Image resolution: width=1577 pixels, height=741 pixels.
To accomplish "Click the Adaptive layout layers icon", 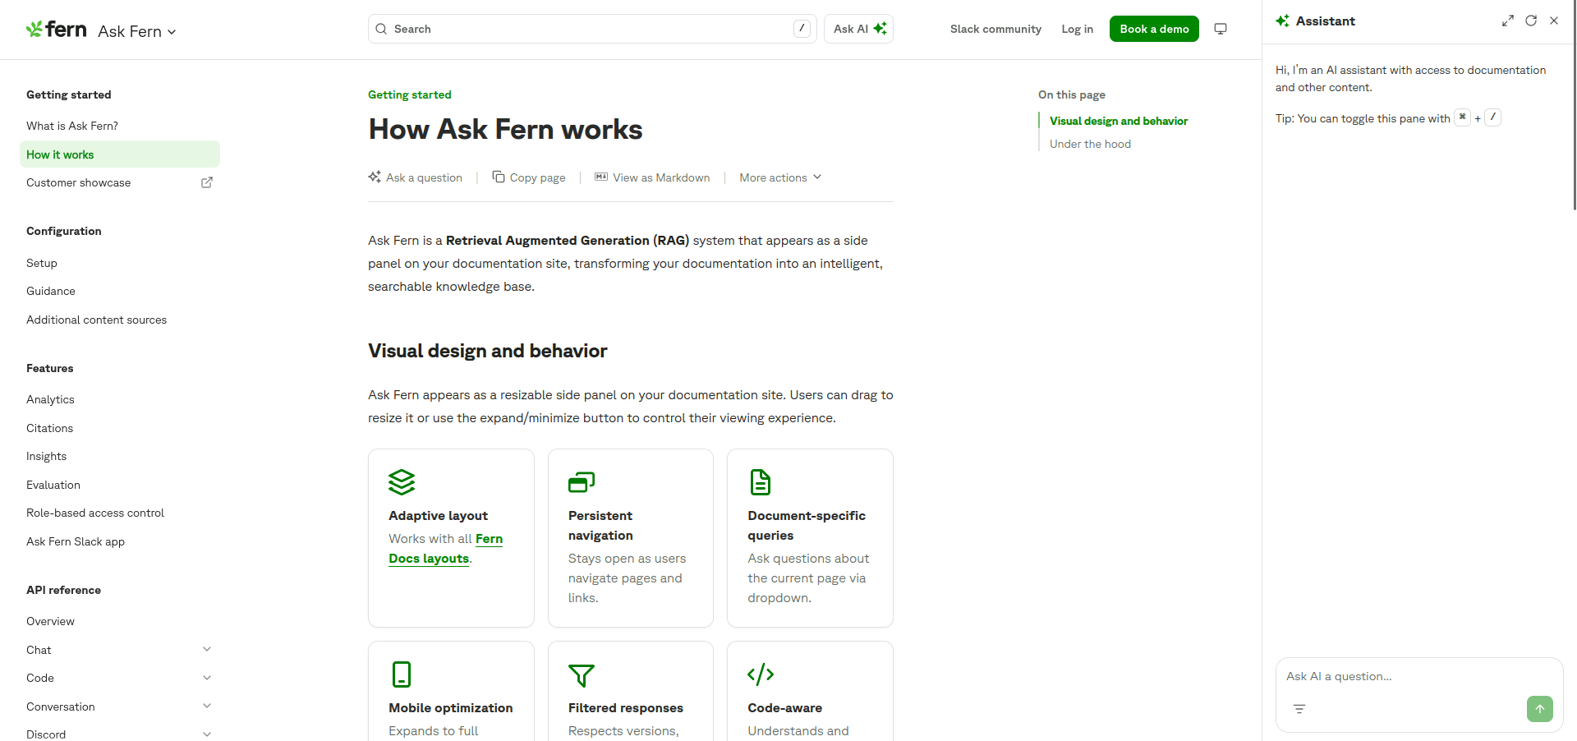I will (x=402, y=482).
